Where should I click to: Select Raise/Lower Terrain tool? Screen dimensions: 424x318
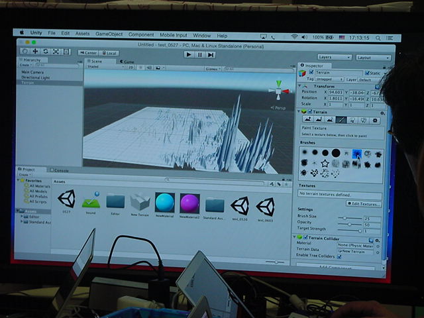307,119
